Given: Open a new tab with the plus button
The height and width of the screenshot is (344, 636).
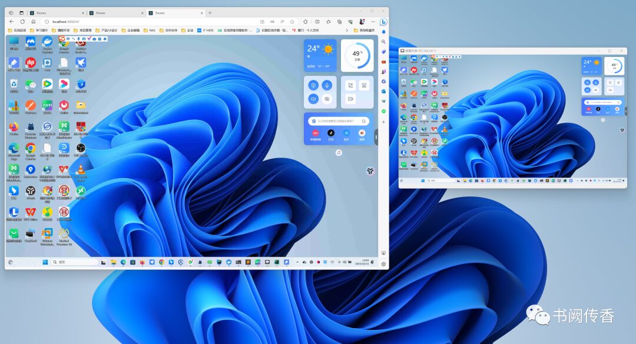Looking at the screenshot, I should pos(210,13).
